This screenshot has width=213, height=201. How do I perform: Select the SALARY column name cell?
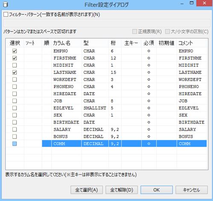[x=67, y=129]
